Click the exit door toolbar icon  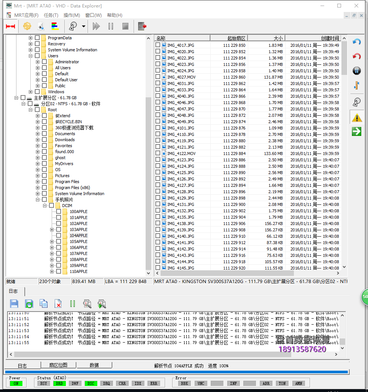(x=142, y=26)
